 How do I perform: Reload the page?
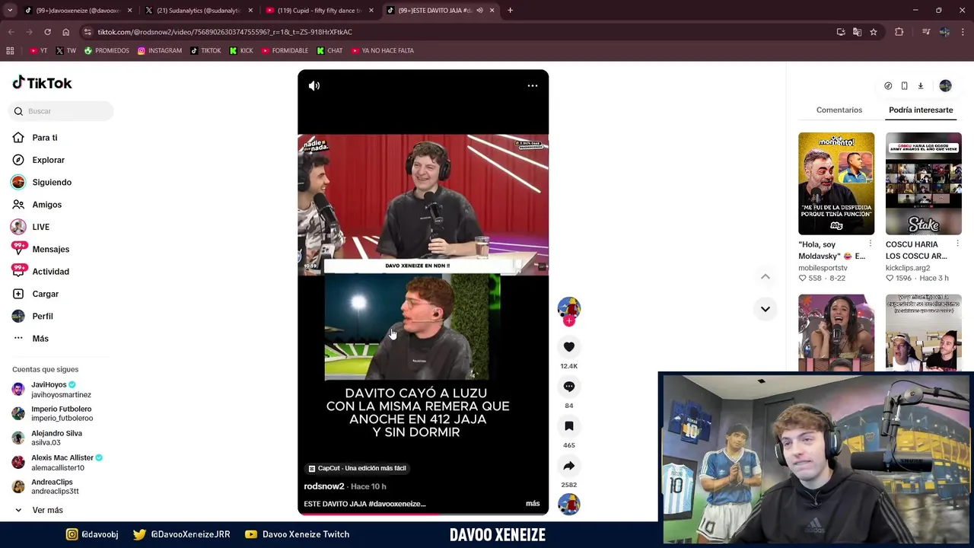point(47,32)
